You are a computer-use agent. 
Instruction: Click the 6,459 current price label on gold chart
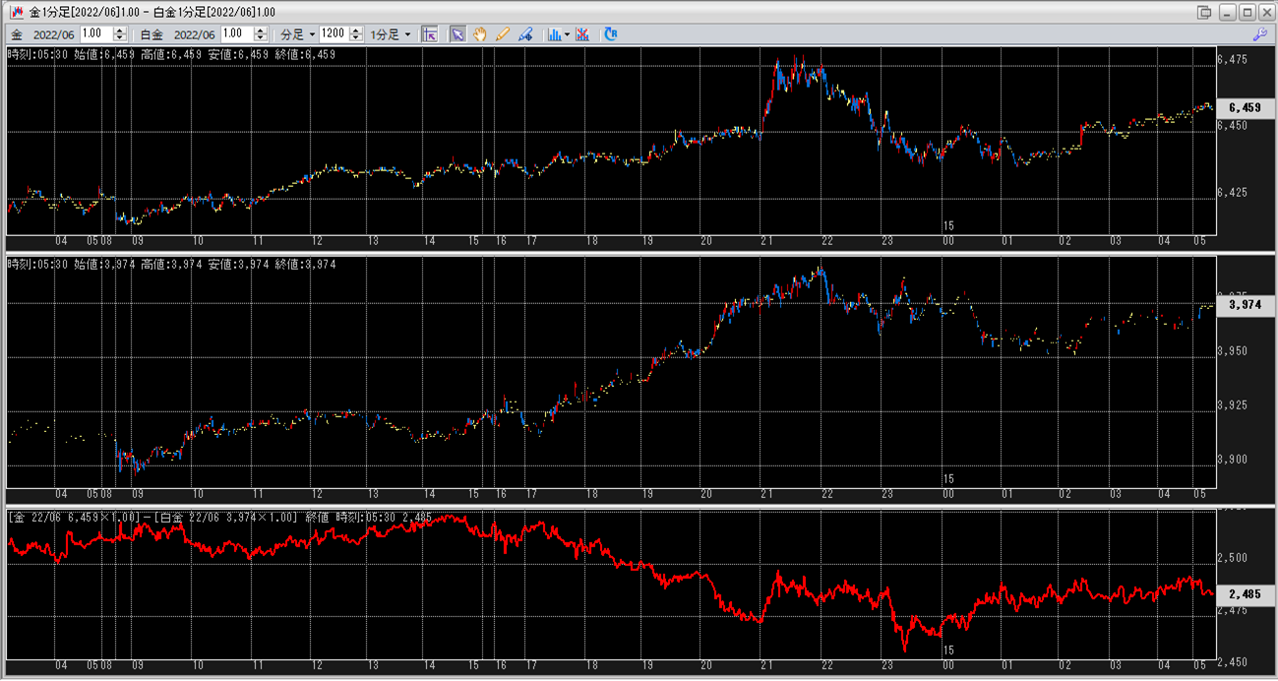tap(1245, 107)
